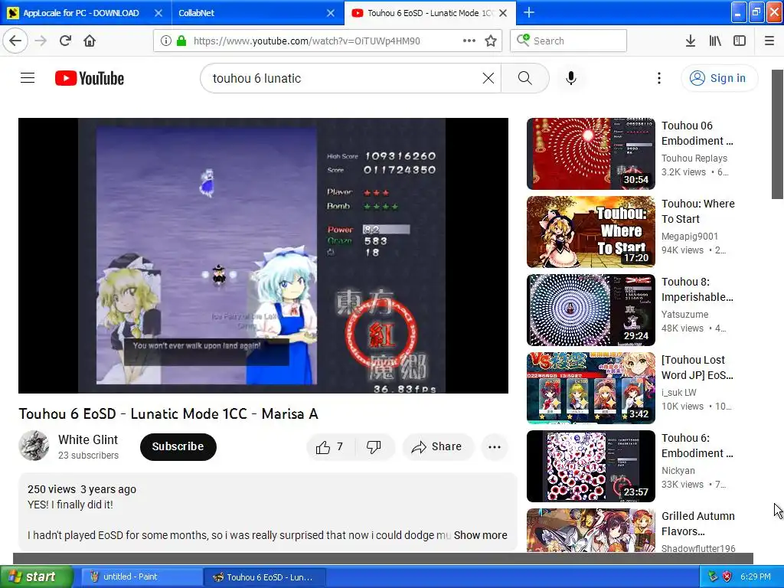Click the 6:29 PM taskbar clock

[756, 577]
